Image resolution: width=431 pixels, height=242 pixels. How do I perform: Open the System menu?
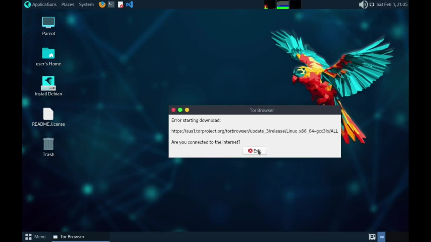(86, 4)
